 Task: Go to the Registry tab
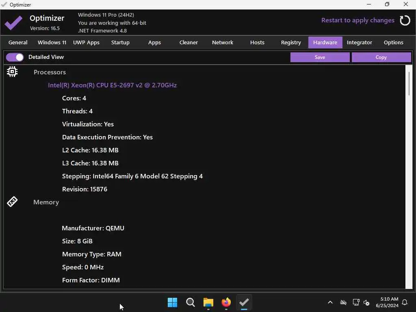(291, 42)
